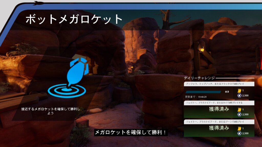This screenshot has height=147, width=262.
Task: Click the 0/3 progress count
Action: [227, 92]
